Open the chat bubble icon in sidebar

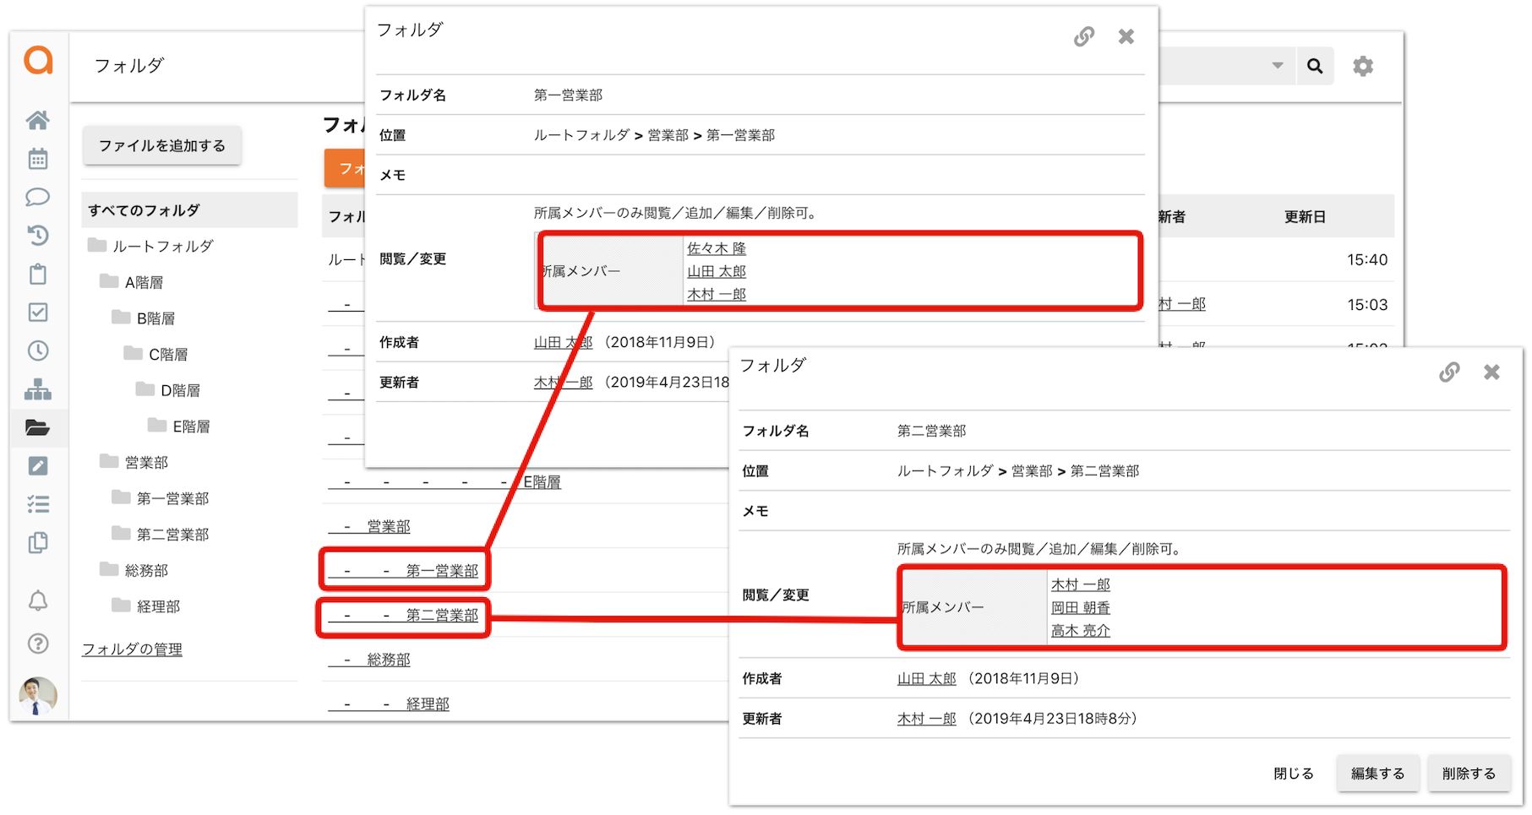[38, 197]
